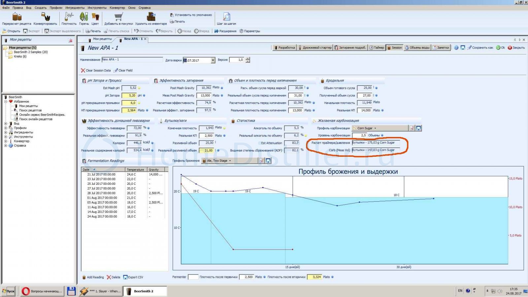This screenshot has height=297, width=528.
Task: Expand the Профили tree node
Action: (6, 128)
